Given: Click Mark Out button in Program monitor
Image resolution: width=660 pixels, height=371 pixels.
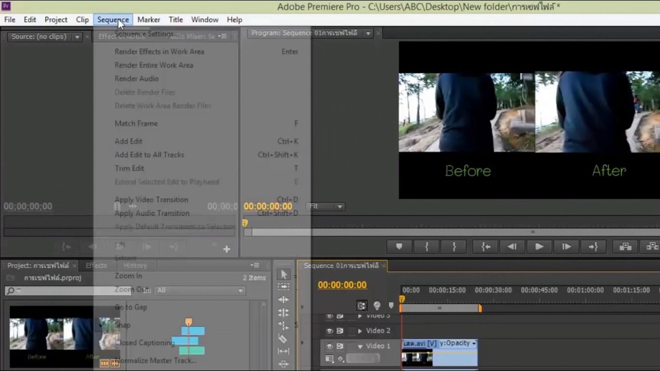Looking at the screenshot, I should tap(454, 247).
